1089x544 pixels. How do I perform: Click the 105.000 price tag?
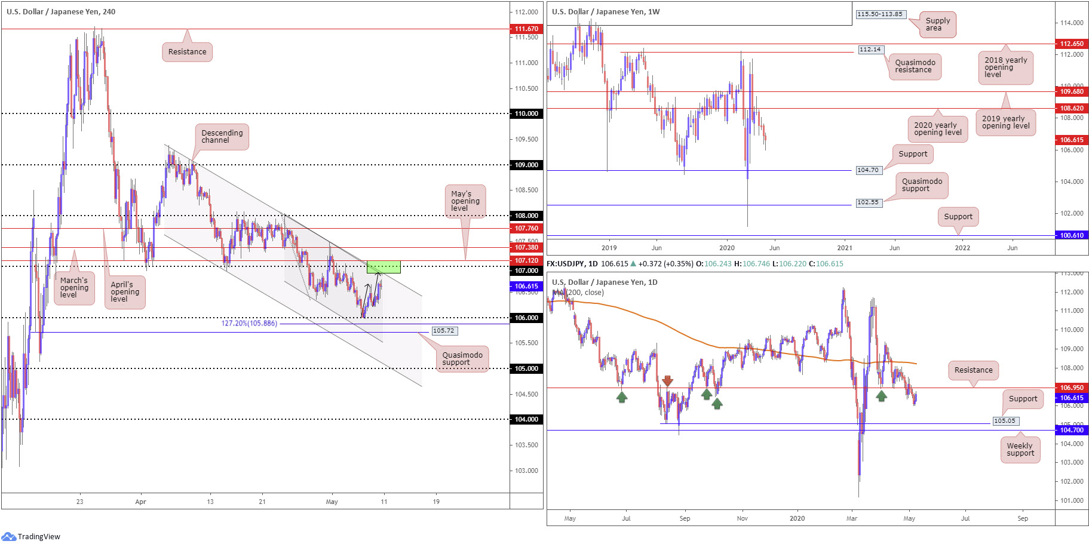[526, 368]
